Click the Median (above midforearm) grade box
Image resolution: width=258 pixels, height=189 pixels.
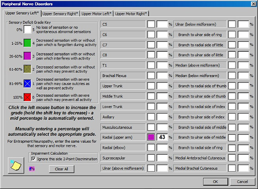pos(232,65)
